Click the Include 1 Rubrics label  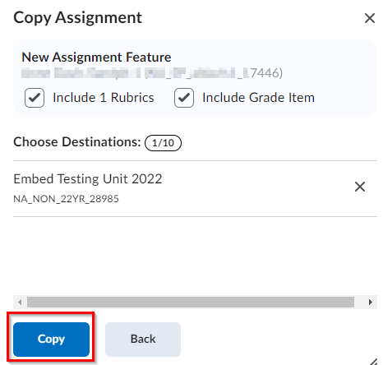[104, 98]
